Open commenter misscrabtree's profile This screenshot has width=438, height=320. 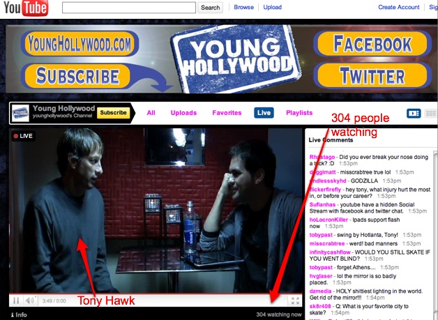click(327, 243)
